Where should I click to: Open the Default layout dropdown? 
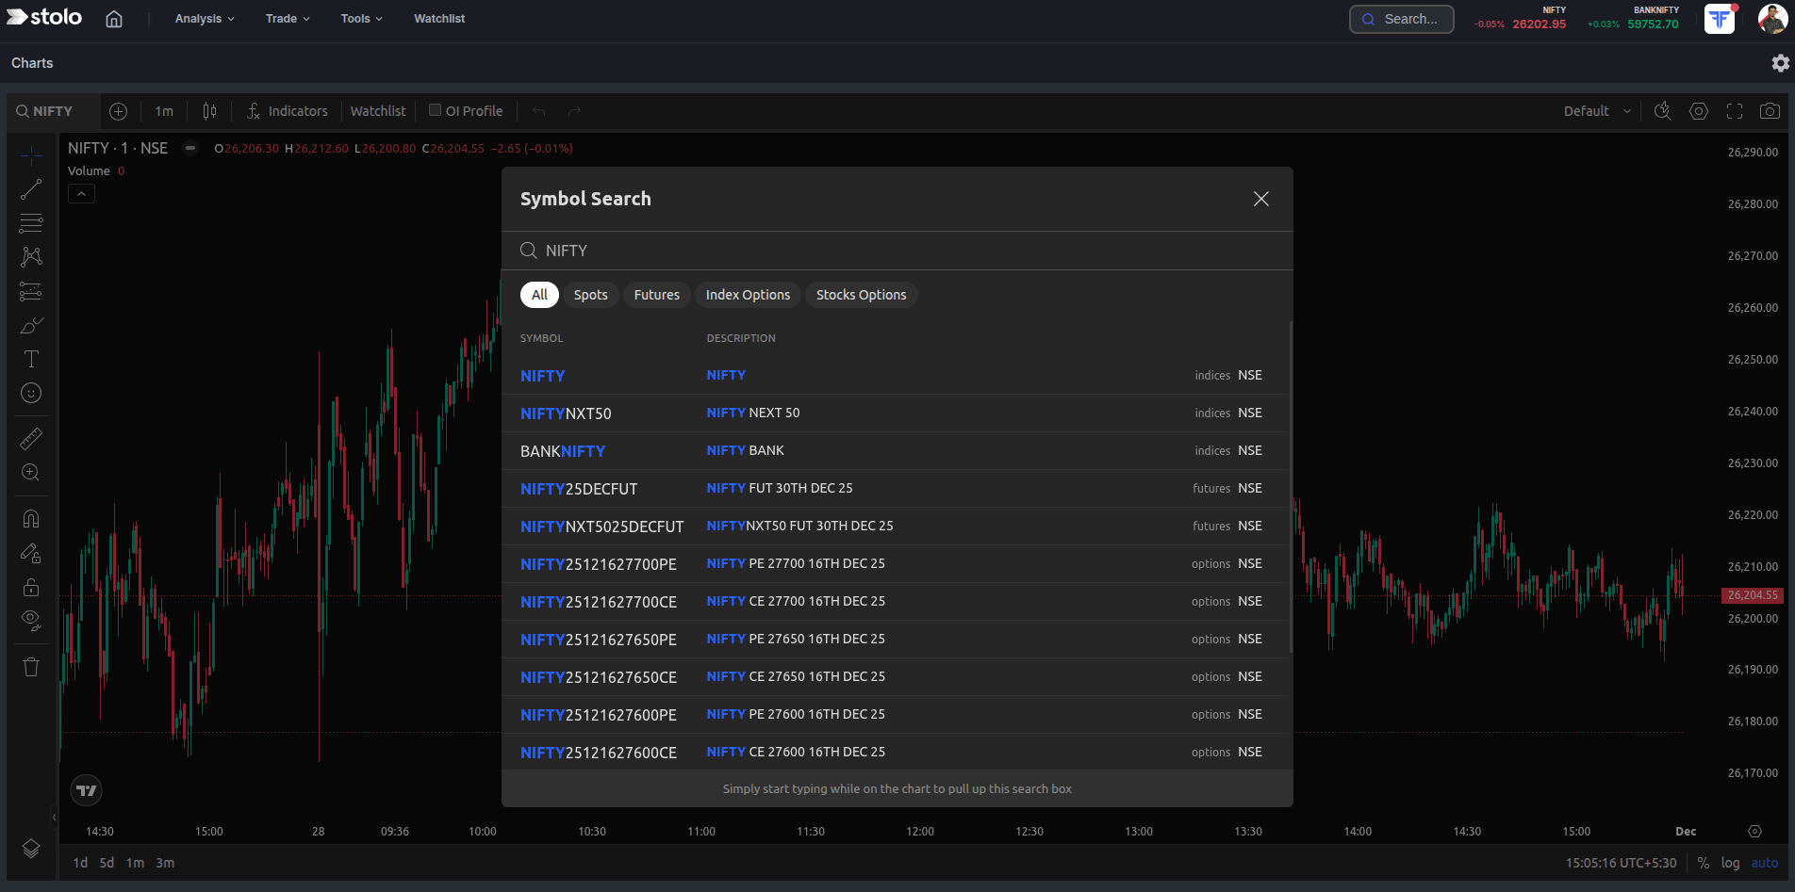tap(1593, 110)
